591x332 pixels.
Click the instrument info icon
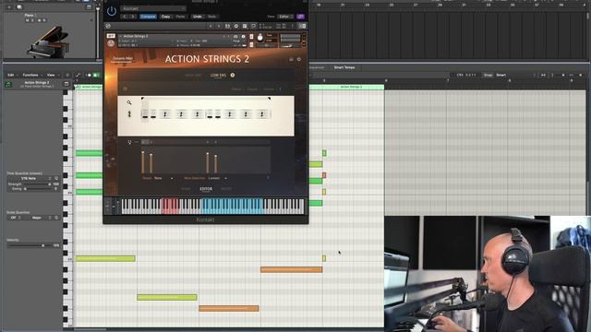coord(243,37)
